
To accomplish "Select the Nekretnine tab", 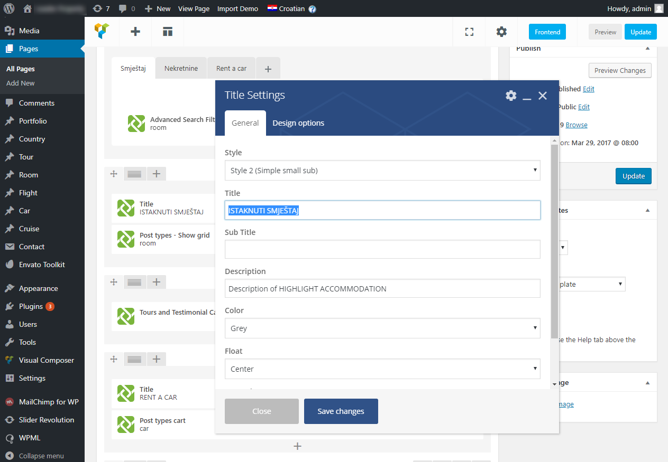I will [181, 69].
